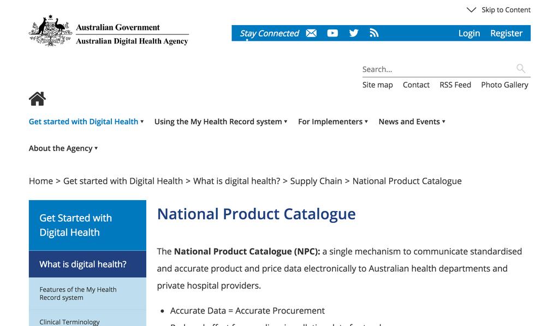The height and width of the screenshot is (326, 559).
Task: Open Features of the My Health Record system
Action: point(87,294)
